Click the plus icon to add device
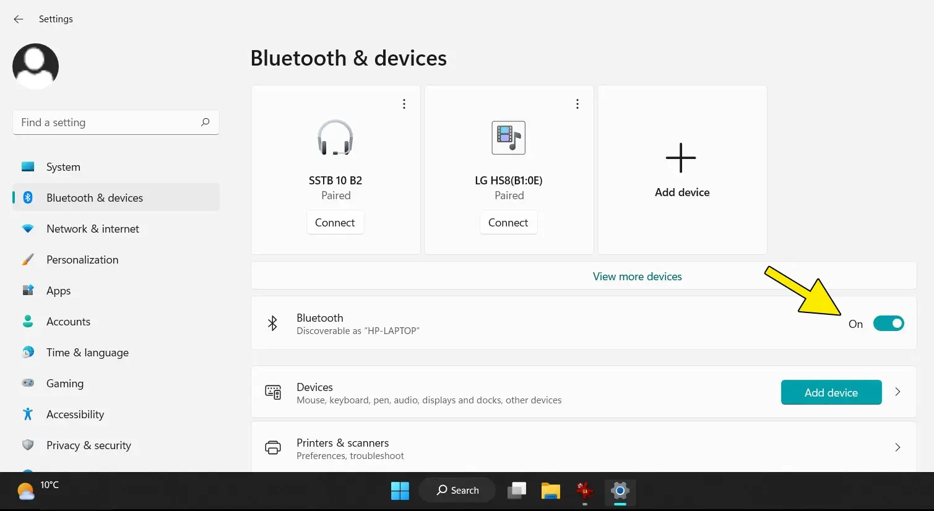The image size is (934, 511). click(x=681, y=158)
